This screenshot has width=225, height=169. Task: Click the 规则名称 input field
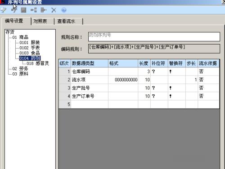pos(154,36)
